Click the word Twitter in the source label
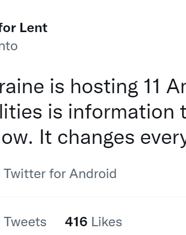This screenshot has height=235, width=186. pos(25,173)
